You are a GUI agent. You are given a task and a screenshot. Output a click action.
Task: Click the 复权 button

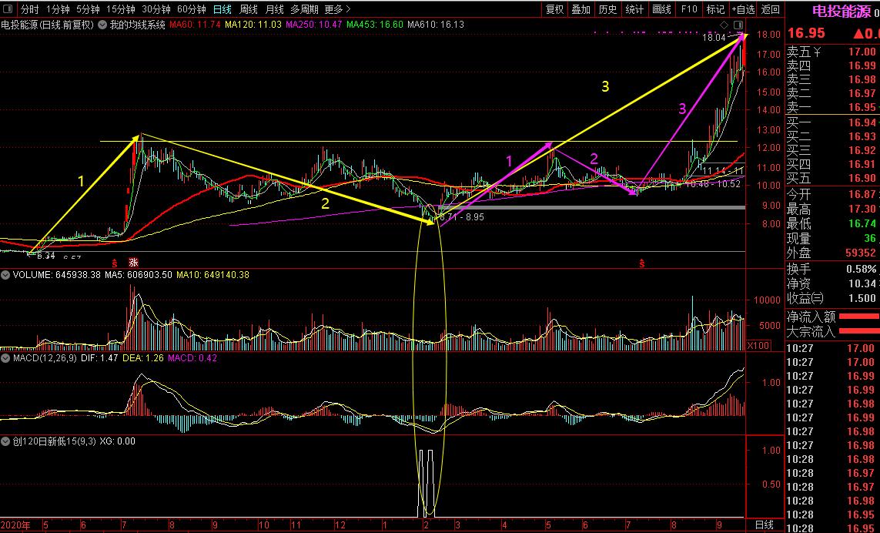[554, 9]
